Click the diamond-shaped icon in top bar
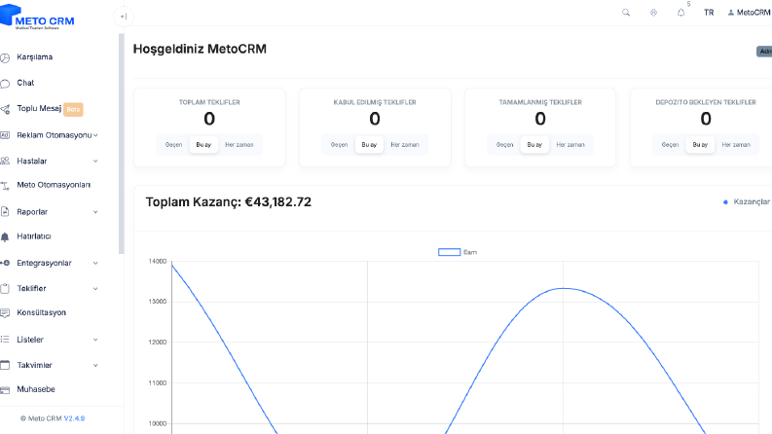772x434 pixels. 653,13
